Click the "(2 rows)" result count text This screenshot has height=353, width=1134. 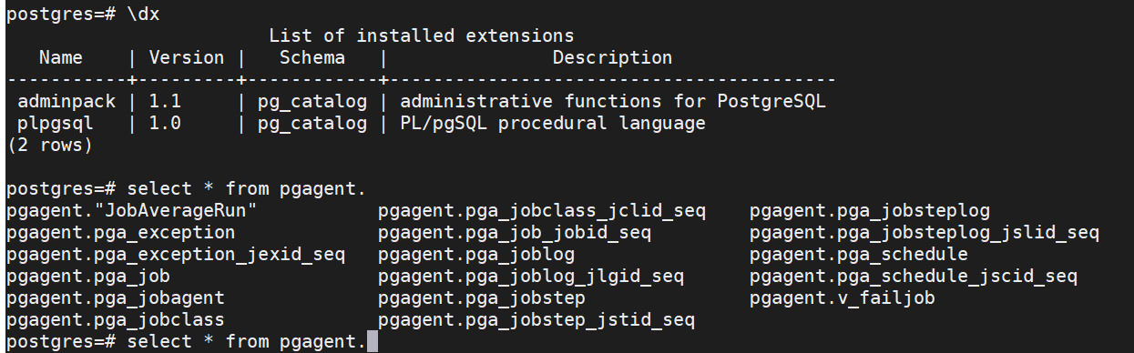[49, 145]
